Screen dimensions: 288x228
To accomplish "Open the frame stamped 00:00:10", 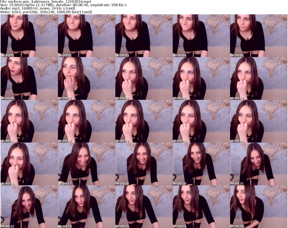I will coord(259,78).
